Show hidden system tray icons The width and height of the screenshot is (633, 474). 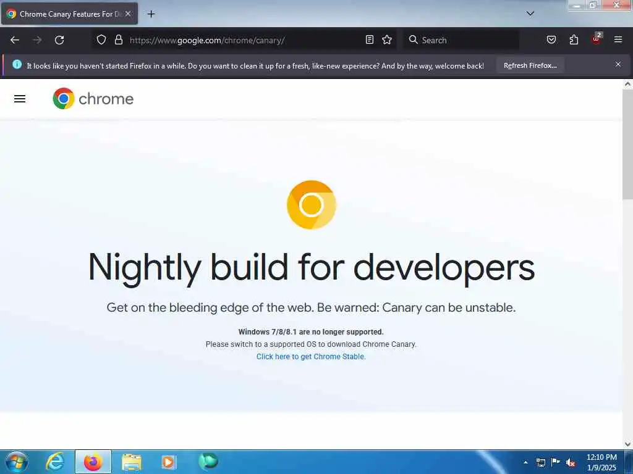525,462
